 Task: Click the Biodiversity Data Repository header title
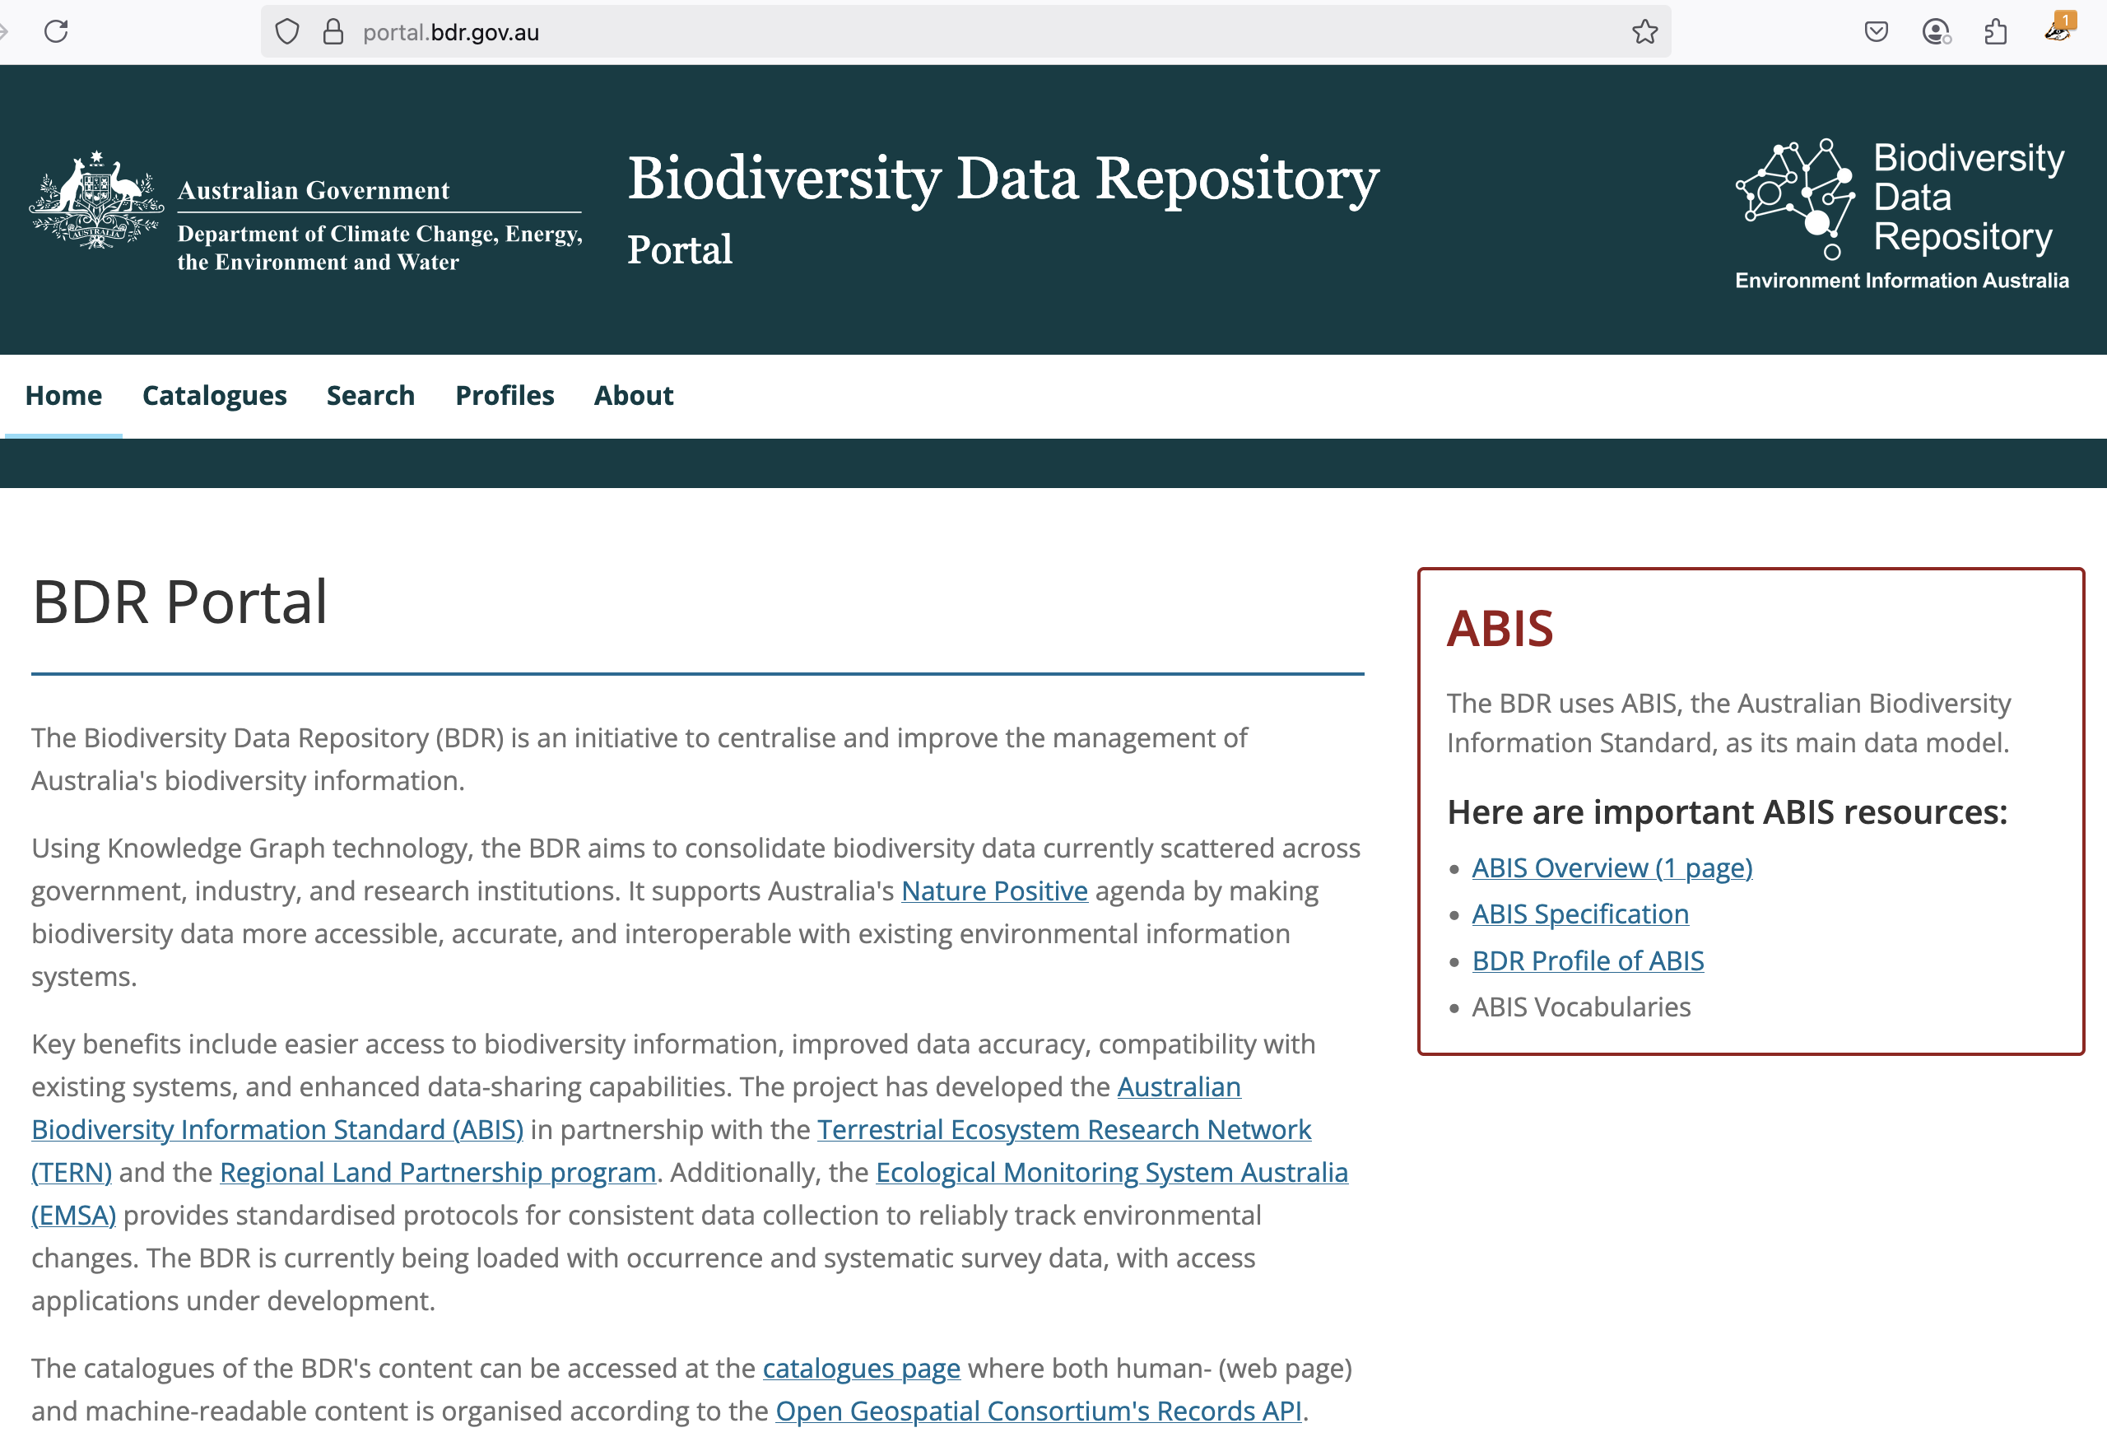(x=1002, y=179)
